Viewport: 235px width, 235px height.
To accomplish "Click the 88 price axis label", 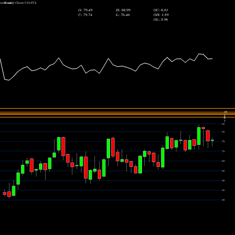I will point(223,124).
